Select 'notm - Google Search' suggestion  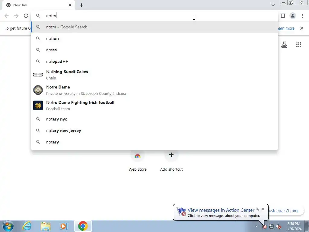154,27
